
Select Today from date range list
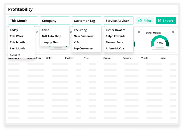pos(14,30)
